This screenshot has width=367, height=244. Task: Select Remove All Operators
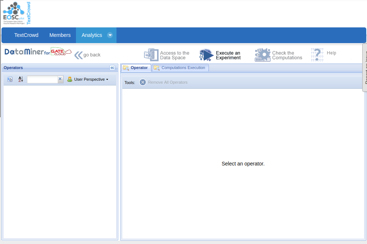[168, 82]
